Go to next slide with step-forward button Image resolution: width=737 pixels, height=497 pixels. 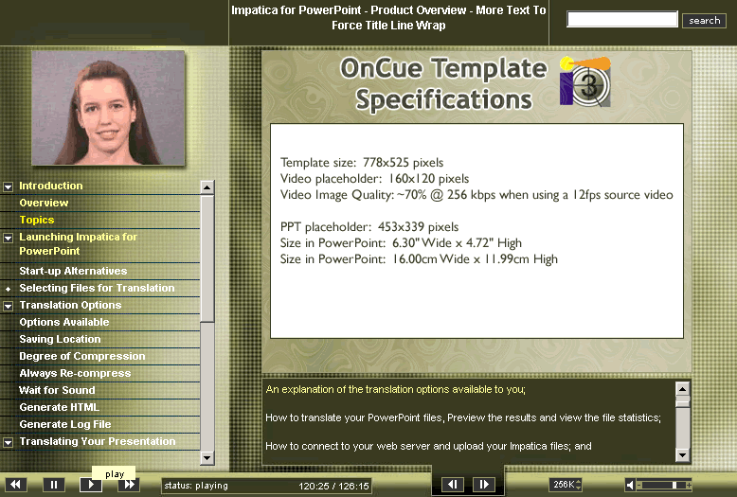pos(484,485)
